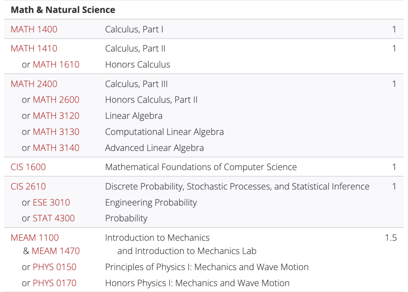This screenshot has height=292, width=408.
Task: Open the PHYS 0150 course link
Action: point(54,267)
